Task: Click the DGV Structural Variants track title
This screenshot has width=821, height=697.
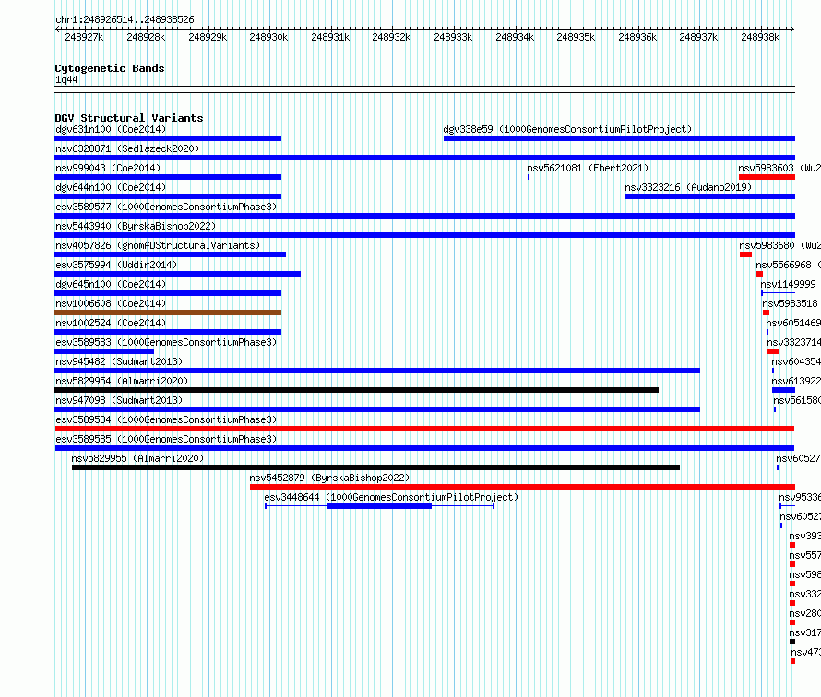Action: [129, 118]
